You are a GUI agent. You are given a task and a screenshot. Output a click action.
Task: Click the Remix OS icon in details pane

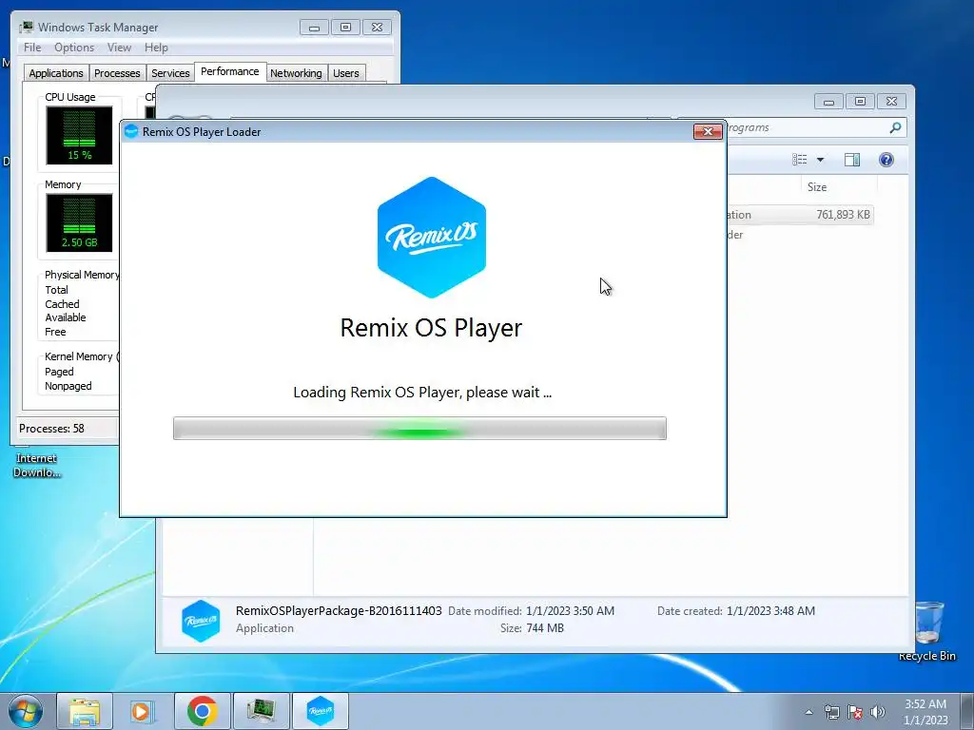(201, 620)
